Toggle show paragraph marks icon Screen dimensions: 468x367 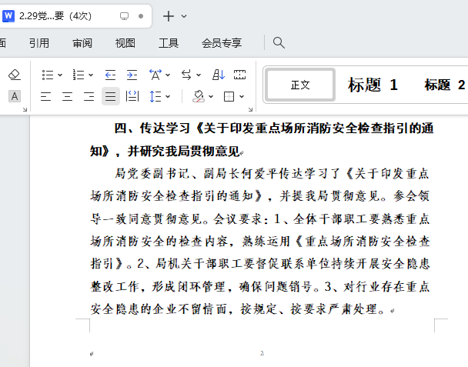239,75
